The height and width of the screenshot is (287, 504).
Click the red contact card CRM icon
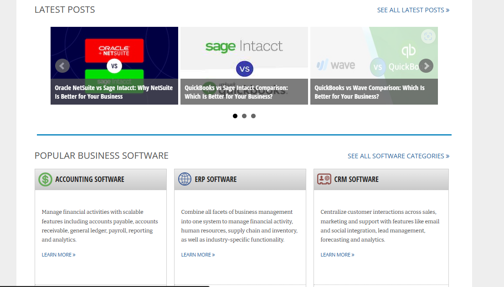(324, 179)
